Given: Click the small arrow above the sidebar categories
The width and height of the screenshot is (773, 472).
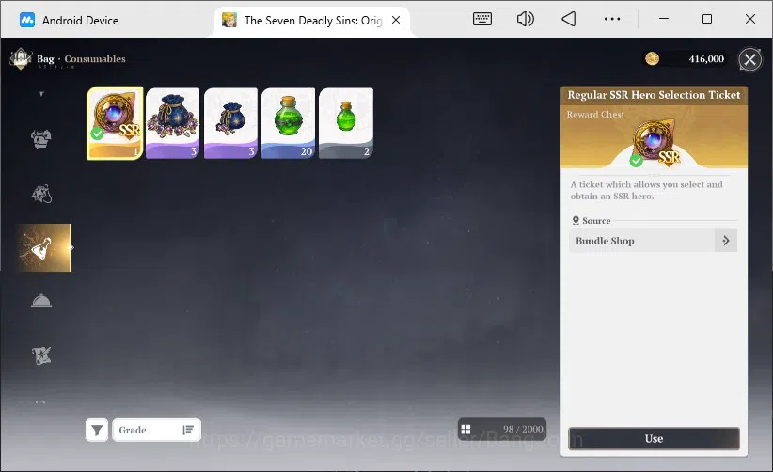Looking at the screenshot, I should (x=41, y=94).
